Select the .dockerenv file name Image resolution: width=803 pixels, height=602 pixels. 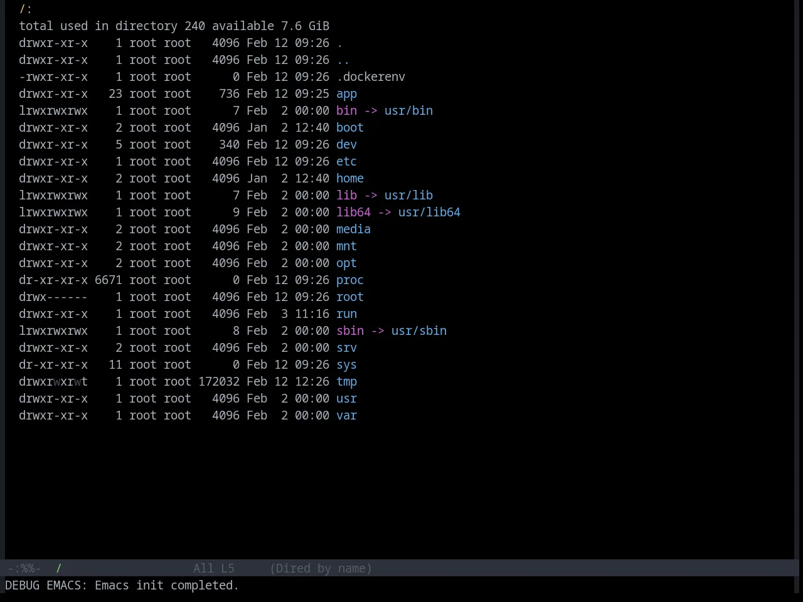tap(371, 77)
